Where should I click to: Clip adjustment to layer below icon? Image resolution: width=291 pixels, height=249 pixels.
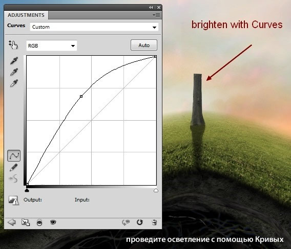coord(39,222)
